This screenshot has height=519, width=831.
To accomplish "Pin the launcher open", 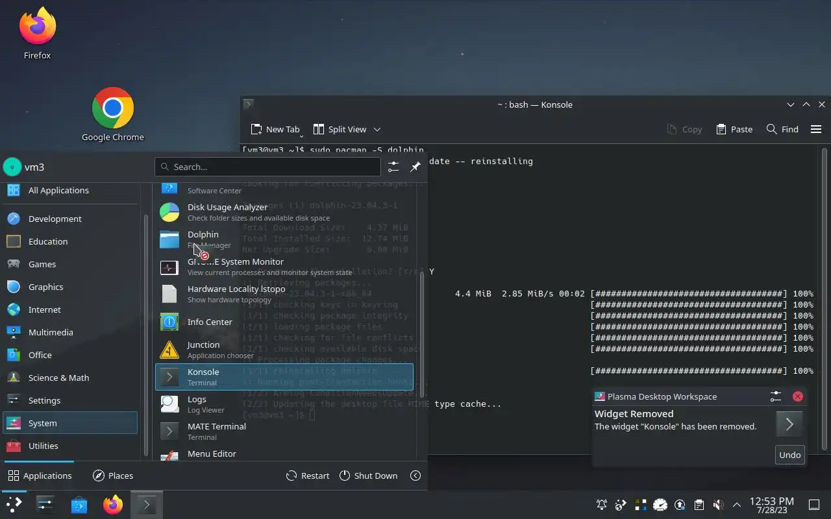I will point(415,167).
